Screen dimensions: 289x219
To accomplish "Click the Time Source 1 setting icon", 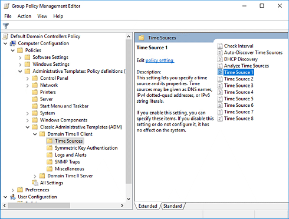I will pos(220,72).
